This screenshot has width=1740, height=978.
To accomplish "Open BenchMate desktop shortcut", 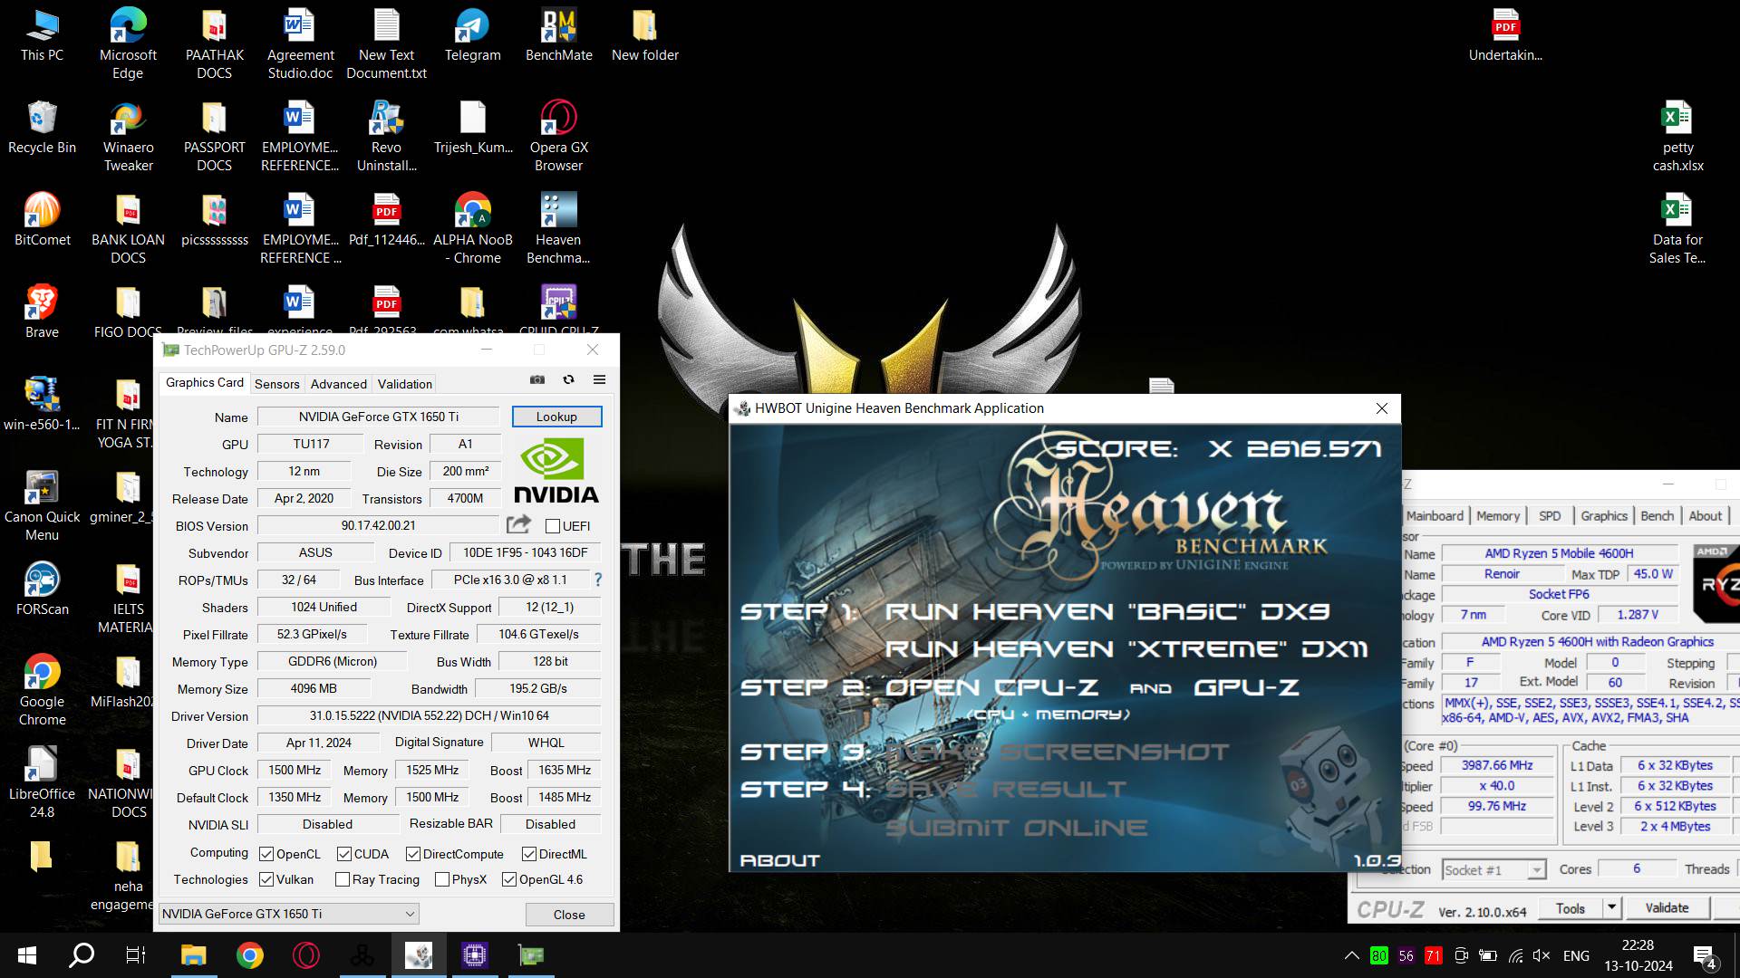I will (558, 36).
